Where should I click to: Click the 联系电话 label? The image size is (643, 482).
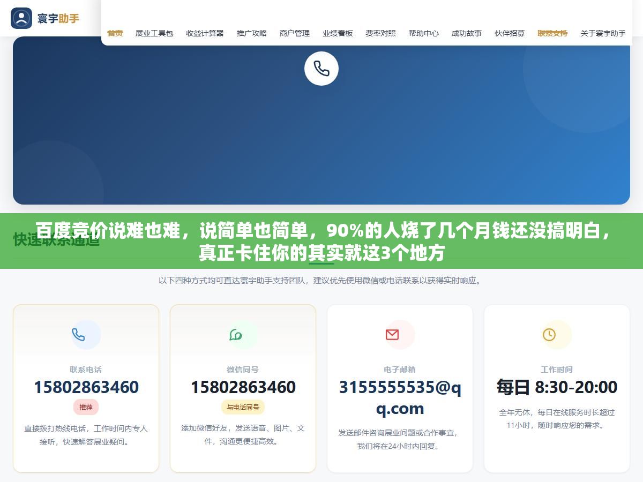point(86,370)
